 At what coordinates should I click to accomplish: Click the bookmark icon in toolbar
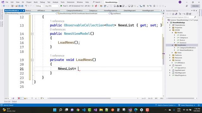click(154, 6)
